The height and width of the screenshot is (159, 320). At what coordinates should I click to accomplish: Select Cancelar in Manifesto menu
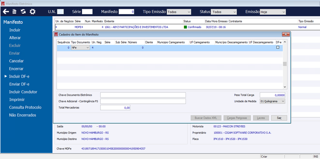click(x=16, y=61)
